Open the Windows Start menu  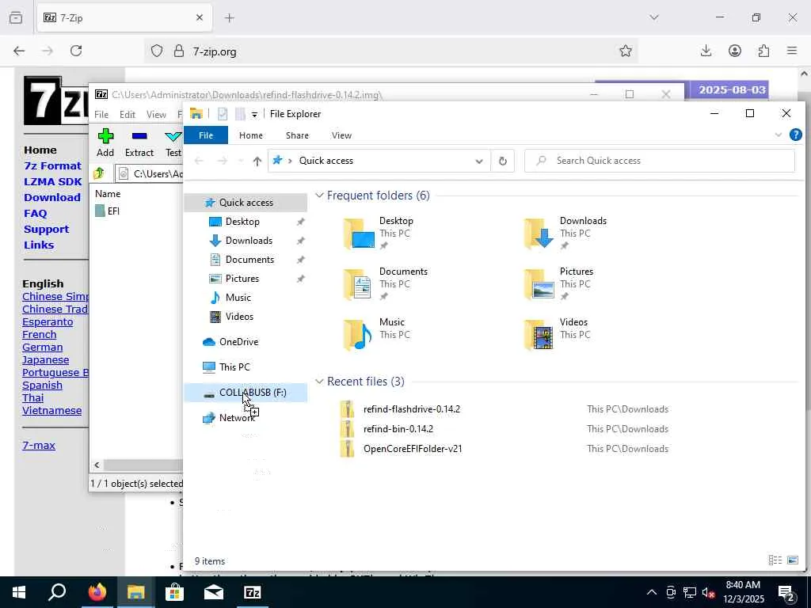point(19,592)
